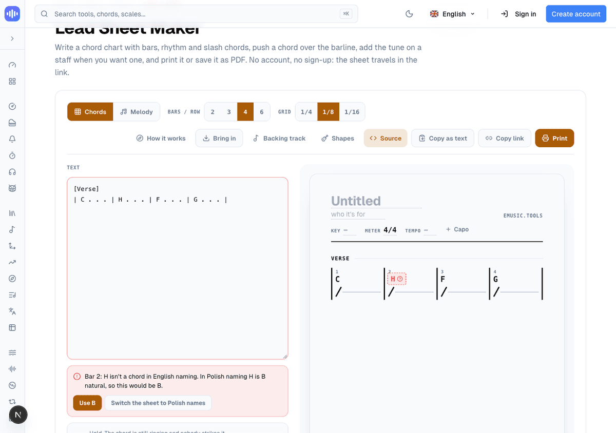616x433 pixels.
Task: Open the Shapes tool
Action: [338, 138]
